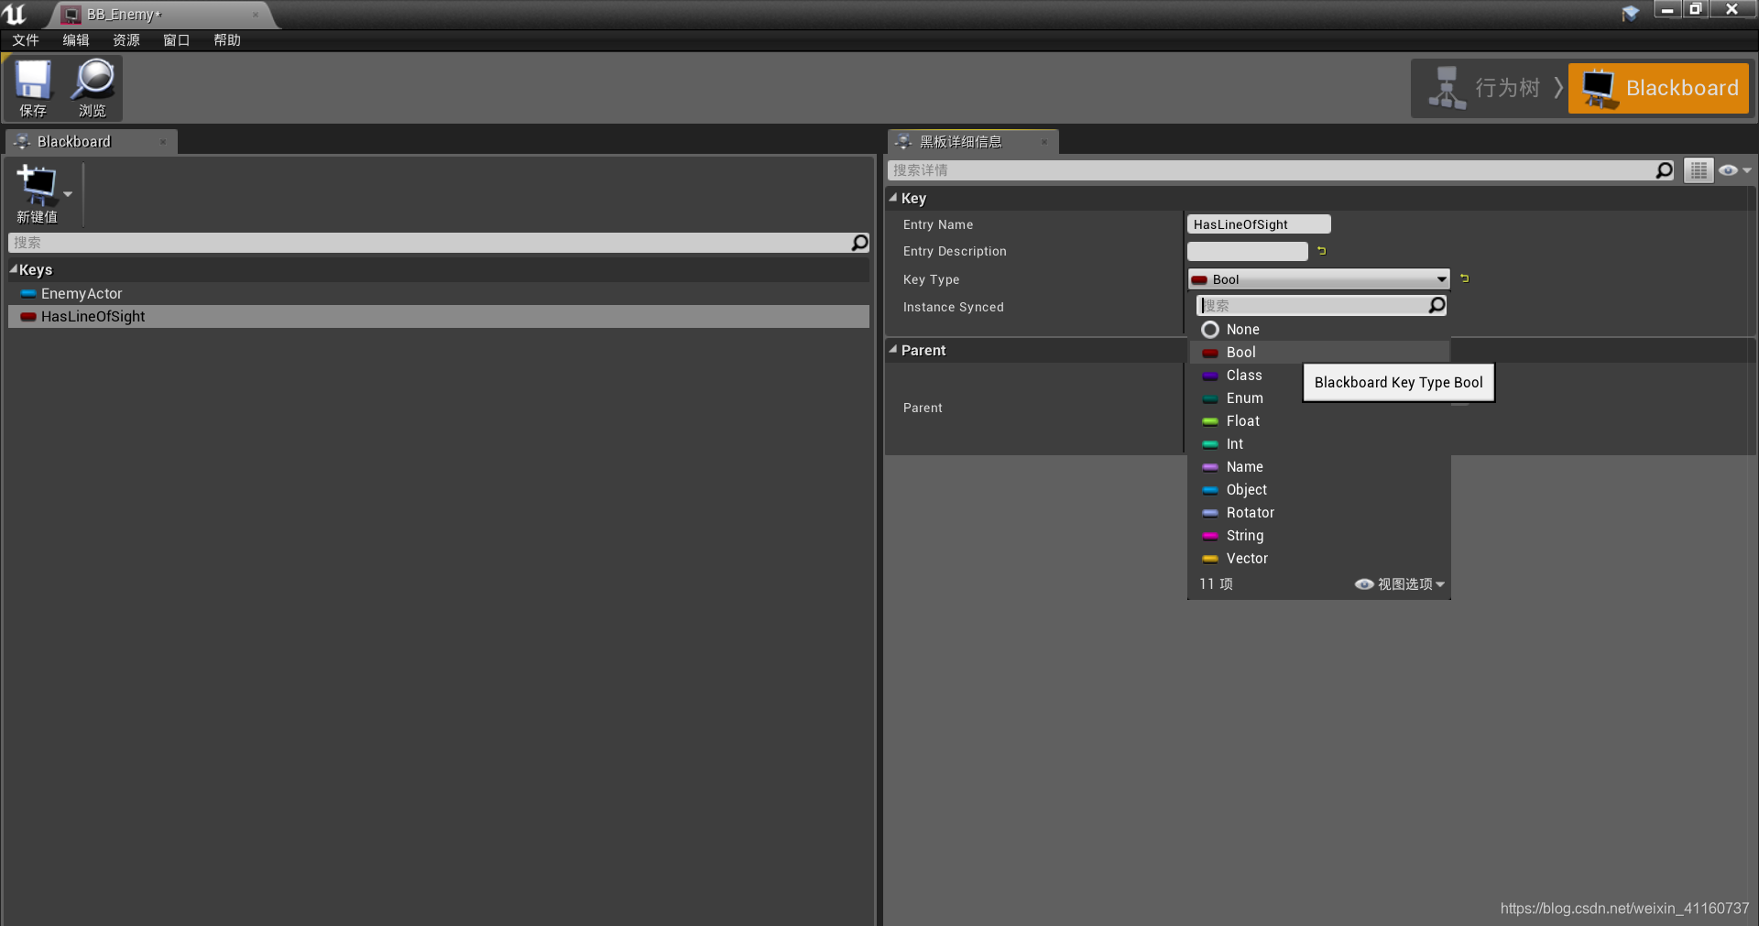Choose Name in key type list

click(x=1319, y=466)
